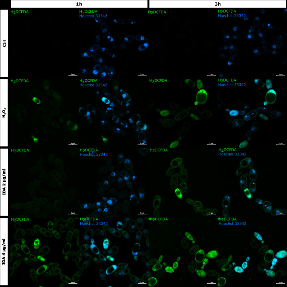Image resolution: width=287 pixels, height=287 pixels.
Task: Click H2DCFDA label in IDA 2 µg/ml 1h green-only panel
Action: [x=20, y=151]
